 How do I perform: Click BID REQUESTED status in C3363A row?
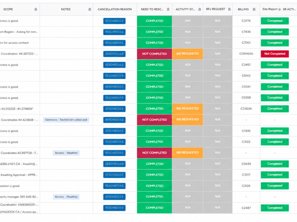tap(187, 109)
